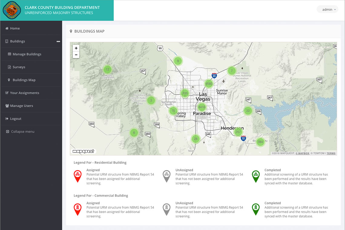The width and height of the screenshot is (345, 230).
Task: Click the Surveys document icon
Action: [9, 67]
